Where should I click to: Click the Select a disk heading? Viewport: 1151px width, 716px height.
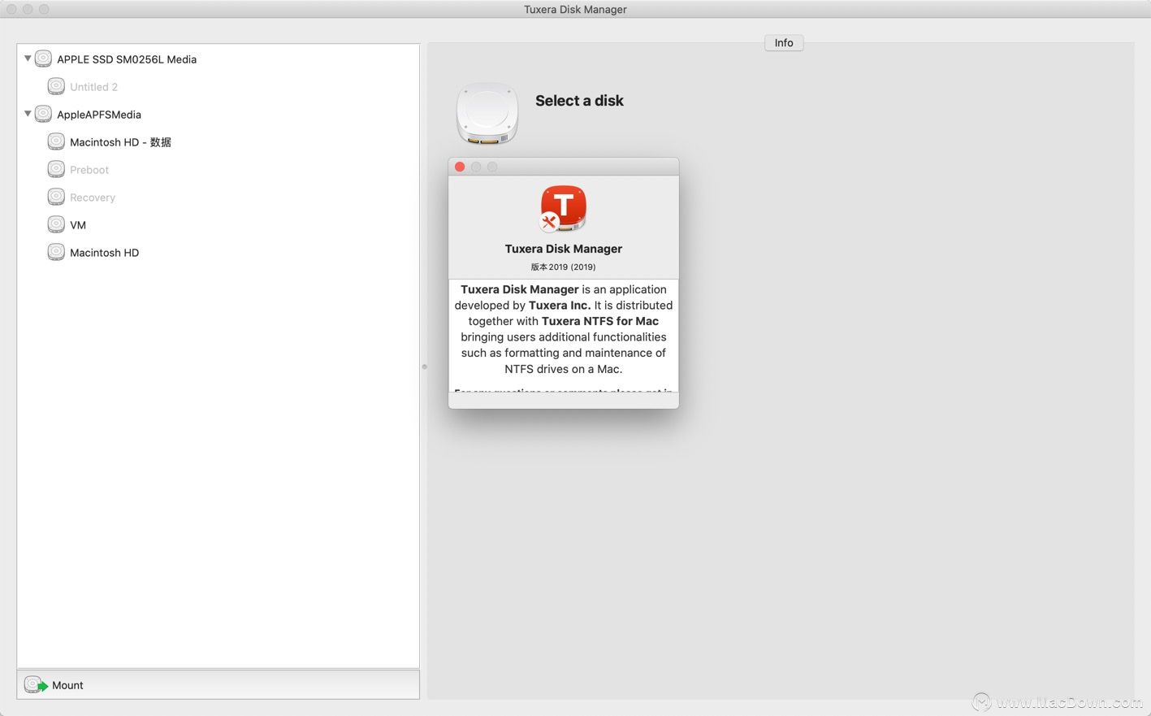(x=579, y=101)
